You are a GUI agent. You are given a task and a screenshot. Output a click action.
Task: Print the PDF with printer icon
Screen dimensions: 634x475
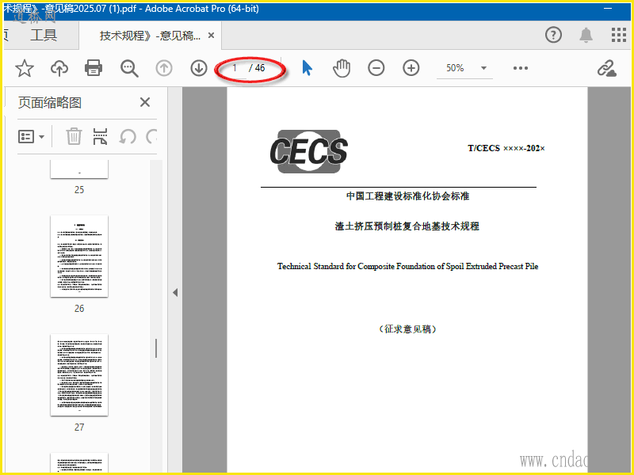pyautogui.click(x=94, y=68)
